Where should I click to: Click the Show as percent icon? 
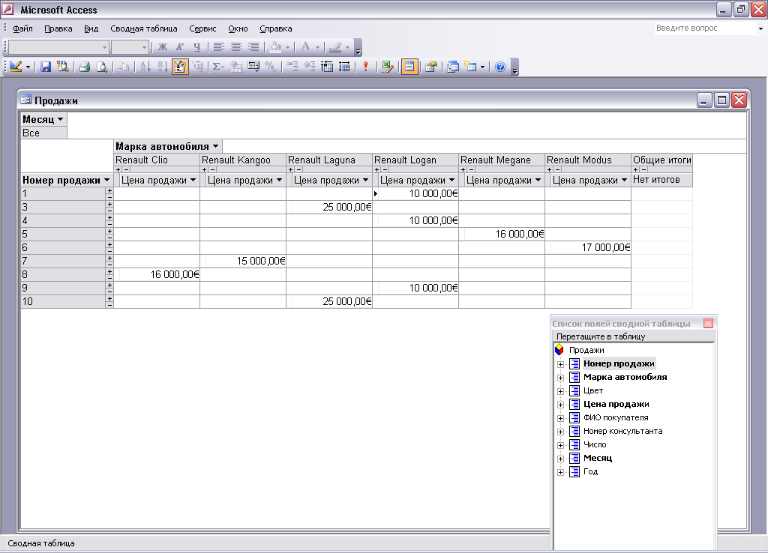point(270,67)
